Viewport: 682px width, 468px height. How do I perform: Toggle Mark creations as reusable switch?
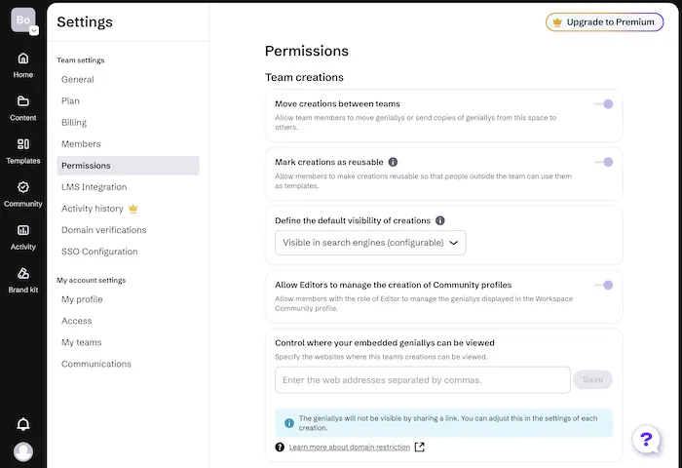(x=604, y=162)
